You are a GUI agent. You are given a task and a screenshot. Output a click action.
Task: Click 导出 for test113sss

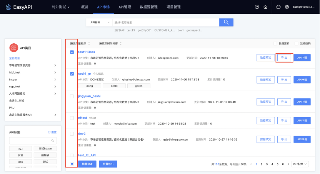pos(284,58)
